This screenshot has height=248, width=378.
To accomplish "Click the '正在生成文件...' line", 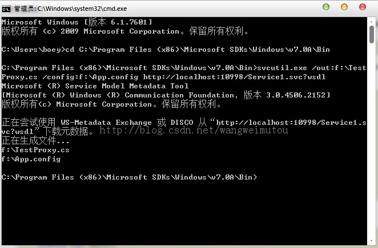I will [35, 141].
